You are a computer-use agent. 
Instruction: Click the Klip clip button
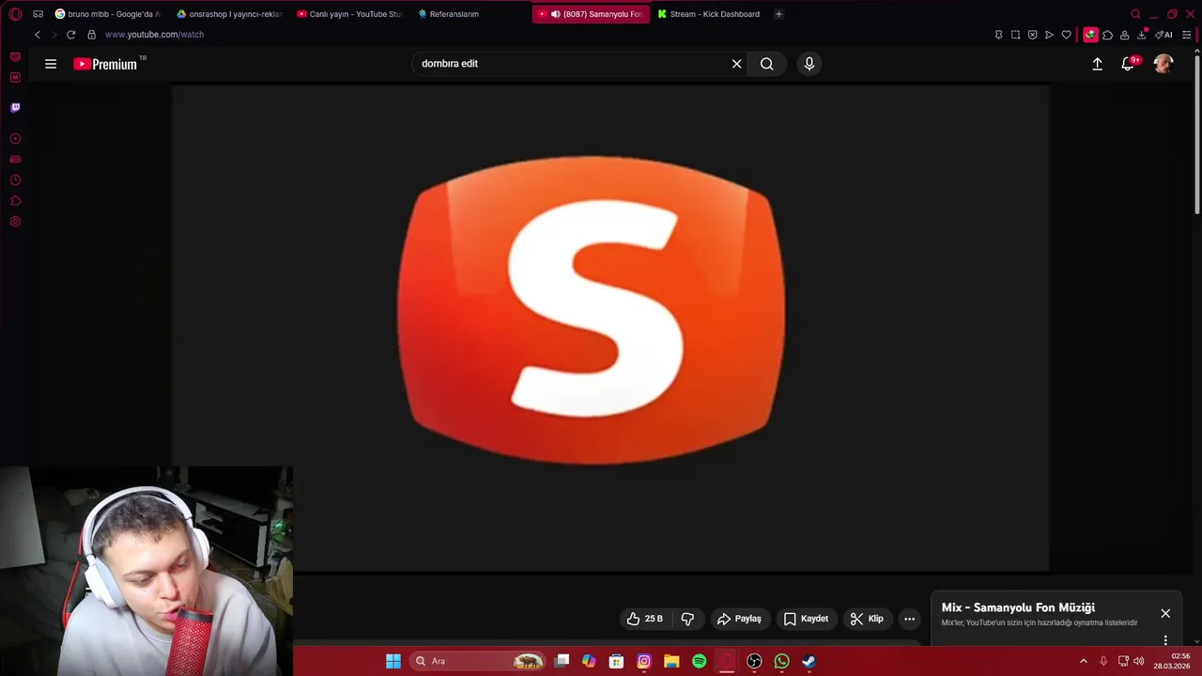[867, 619]
